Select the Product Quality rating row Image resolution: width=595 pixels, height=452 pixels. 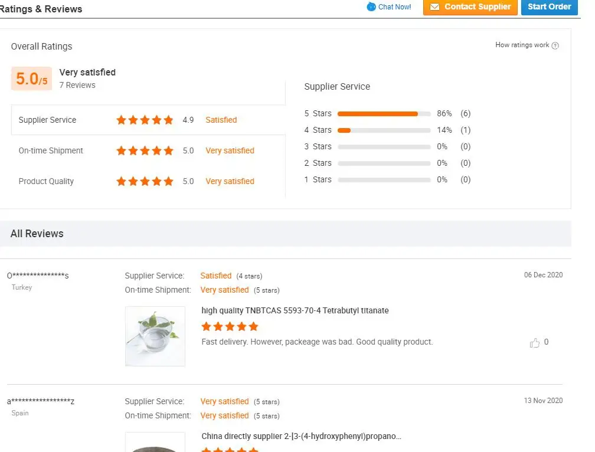click(148, 181)
